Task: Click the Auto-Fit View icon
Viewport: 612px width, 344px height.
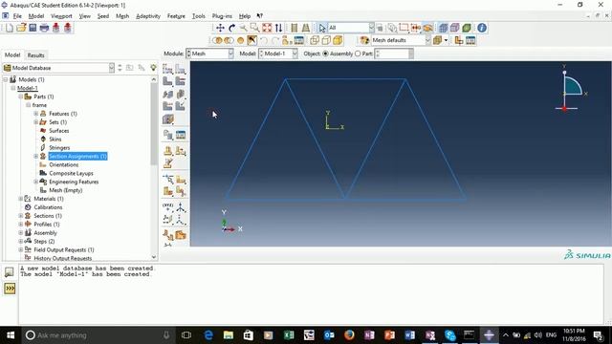Action: (x=267, y=28)
